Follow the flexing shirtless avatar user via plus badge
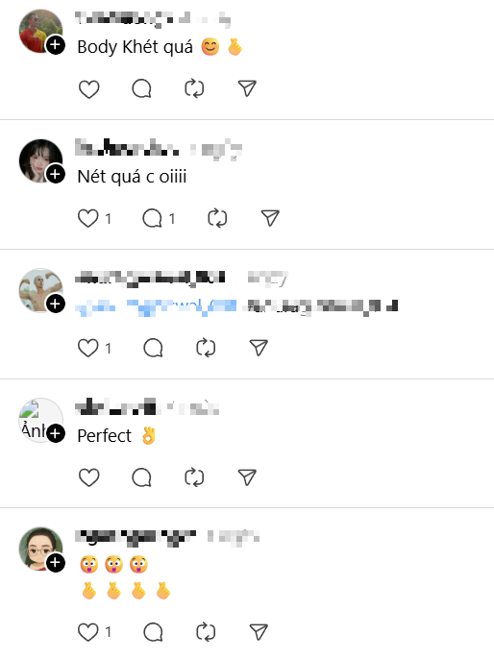494x659 pixels. 56,304
